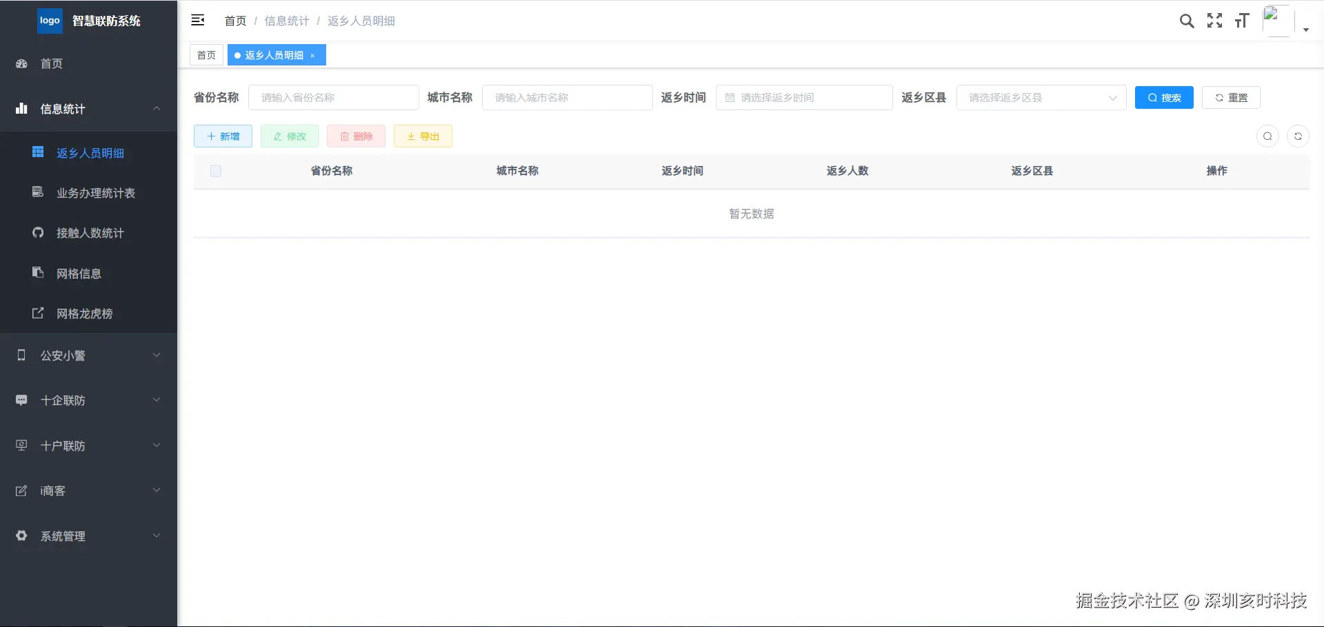Click the 信息统计 bar chart icon
This screenshot has height=627, width=1324.
point(21,108)
